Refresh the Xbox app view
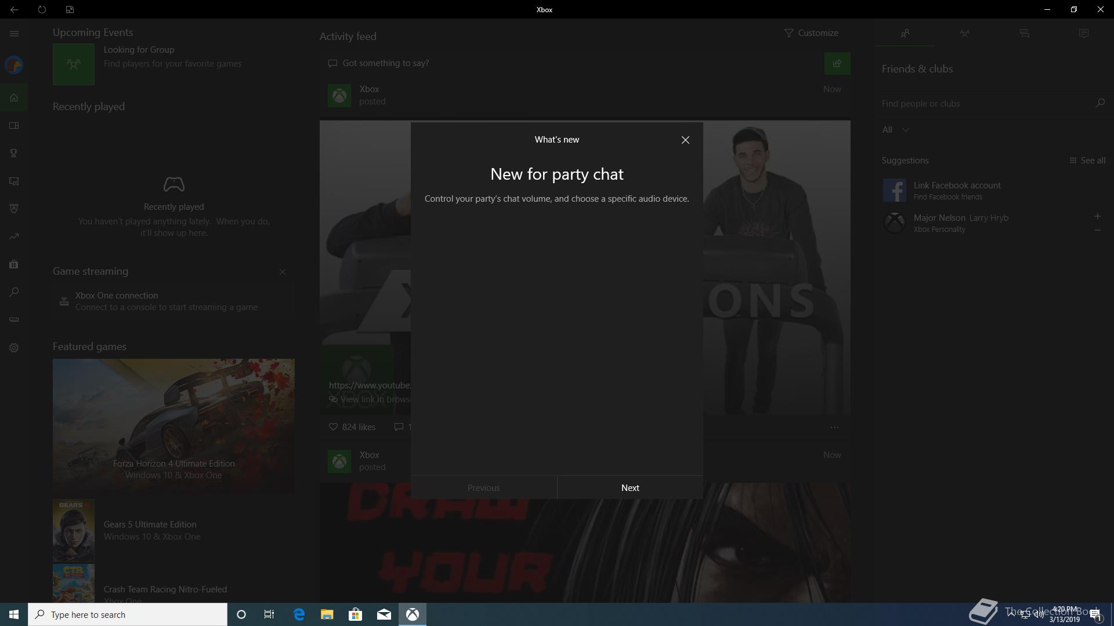The width and height of the screenshot is (1114, 626). coord(42,9)
